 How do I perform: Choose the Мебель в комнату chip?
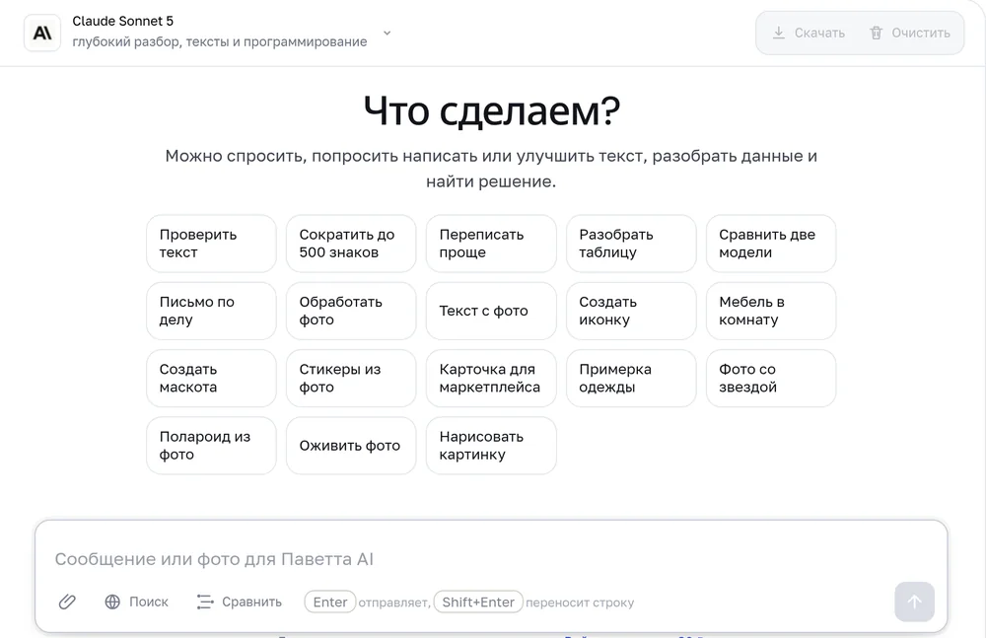[771, 311]
